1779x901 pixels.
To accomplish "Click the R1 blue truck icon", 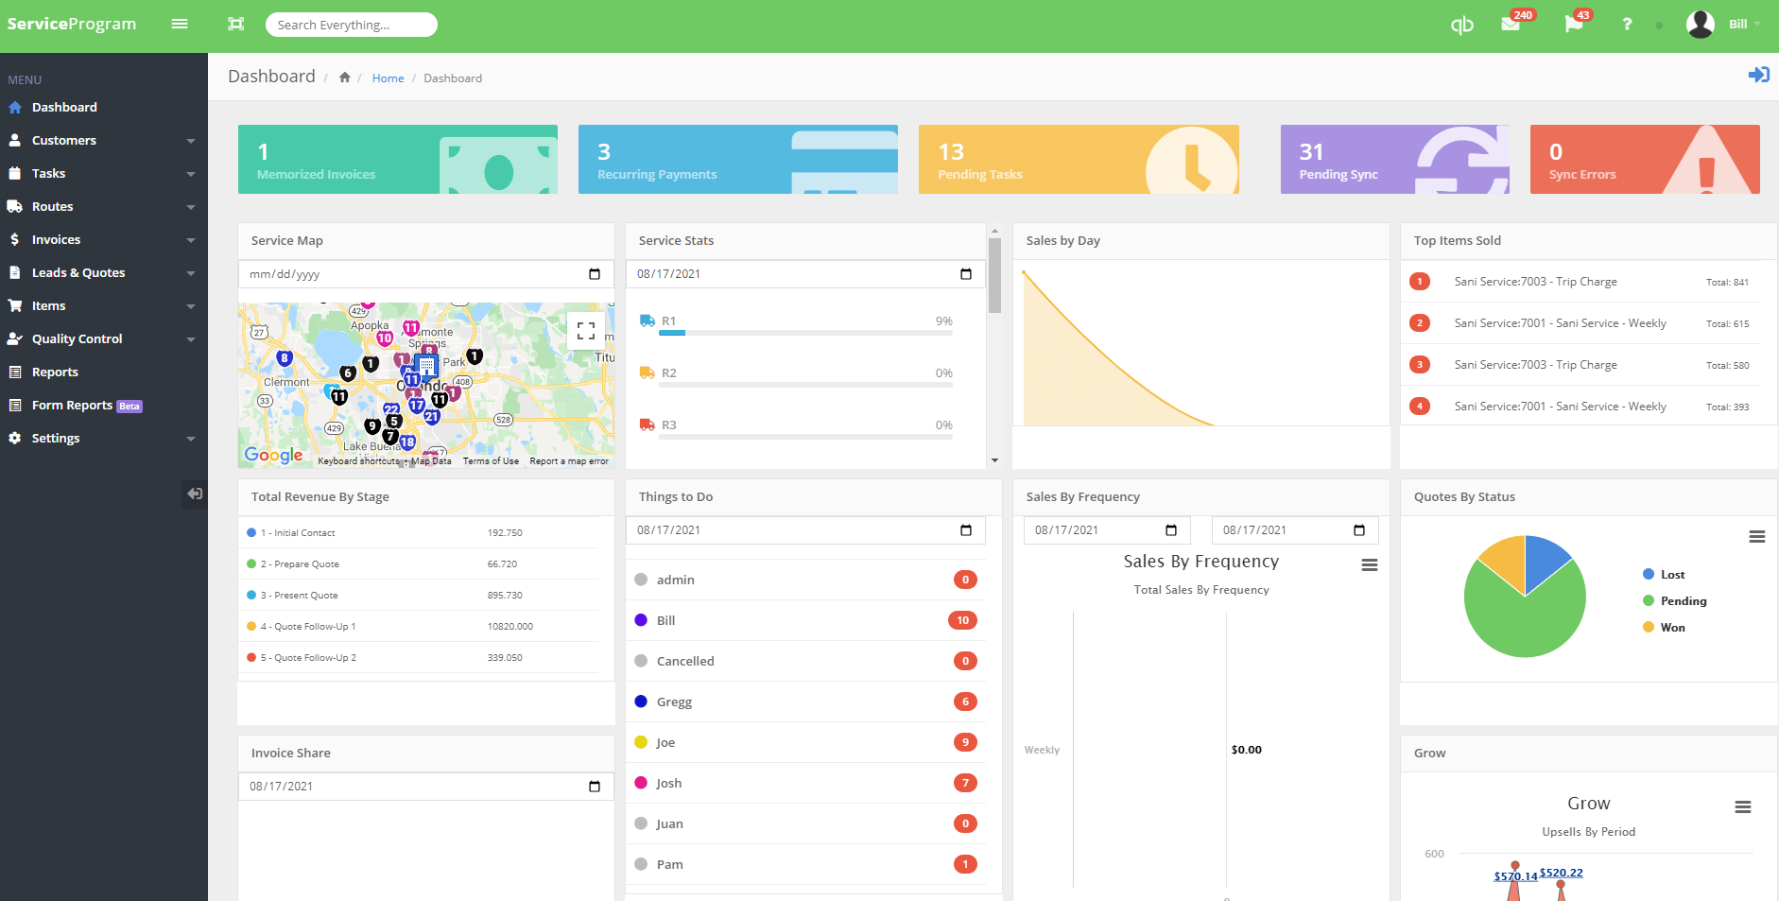I will pyautogui.click(x=648, y=321).
